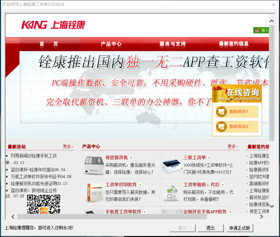Click the KING 上海铨康 logo
The height and width of the screenshot is (237, 280).
coord(53,25)
